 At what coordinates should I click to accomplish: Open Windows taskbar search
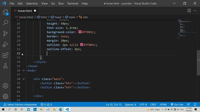click(9, 110)
